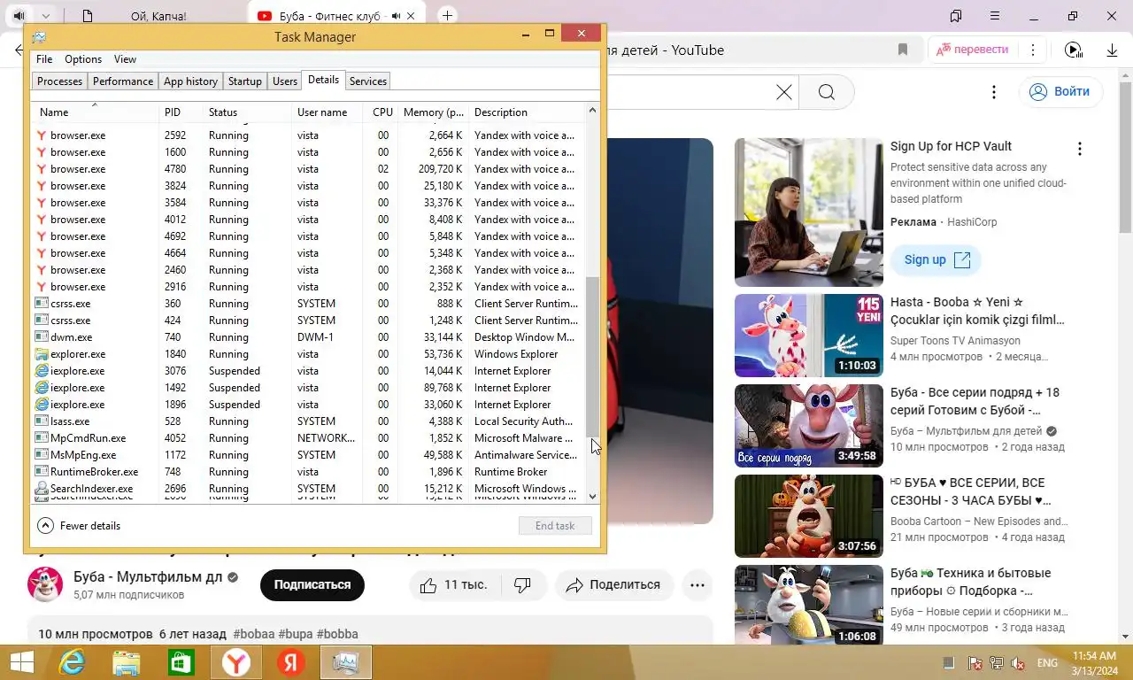Expand the tab sound dropdown arrow
1133x680 pixels.
(x=46, y=16)
